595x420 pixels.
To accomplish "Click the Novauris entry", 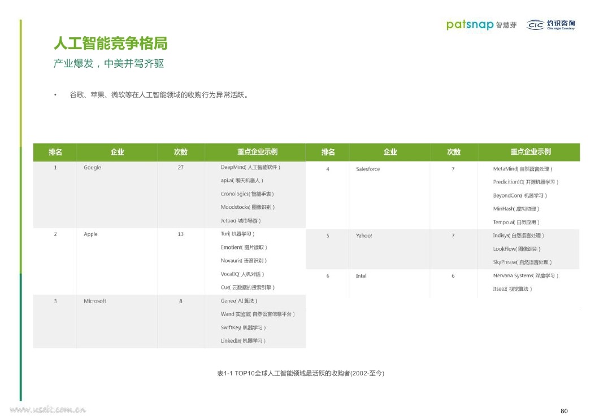I will 244,260.
